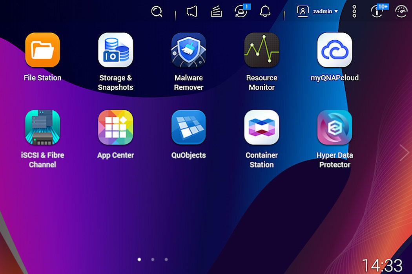Open Malware Remover app
This screenshot has height=274, width=412.
pos(189,50)
